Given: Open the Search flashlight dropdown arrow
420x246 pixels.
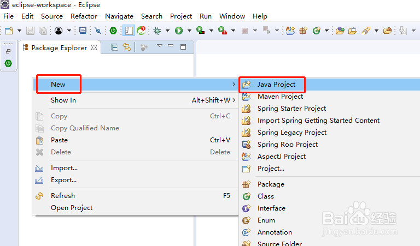Looking at the screenshot, I should (376, 31).
